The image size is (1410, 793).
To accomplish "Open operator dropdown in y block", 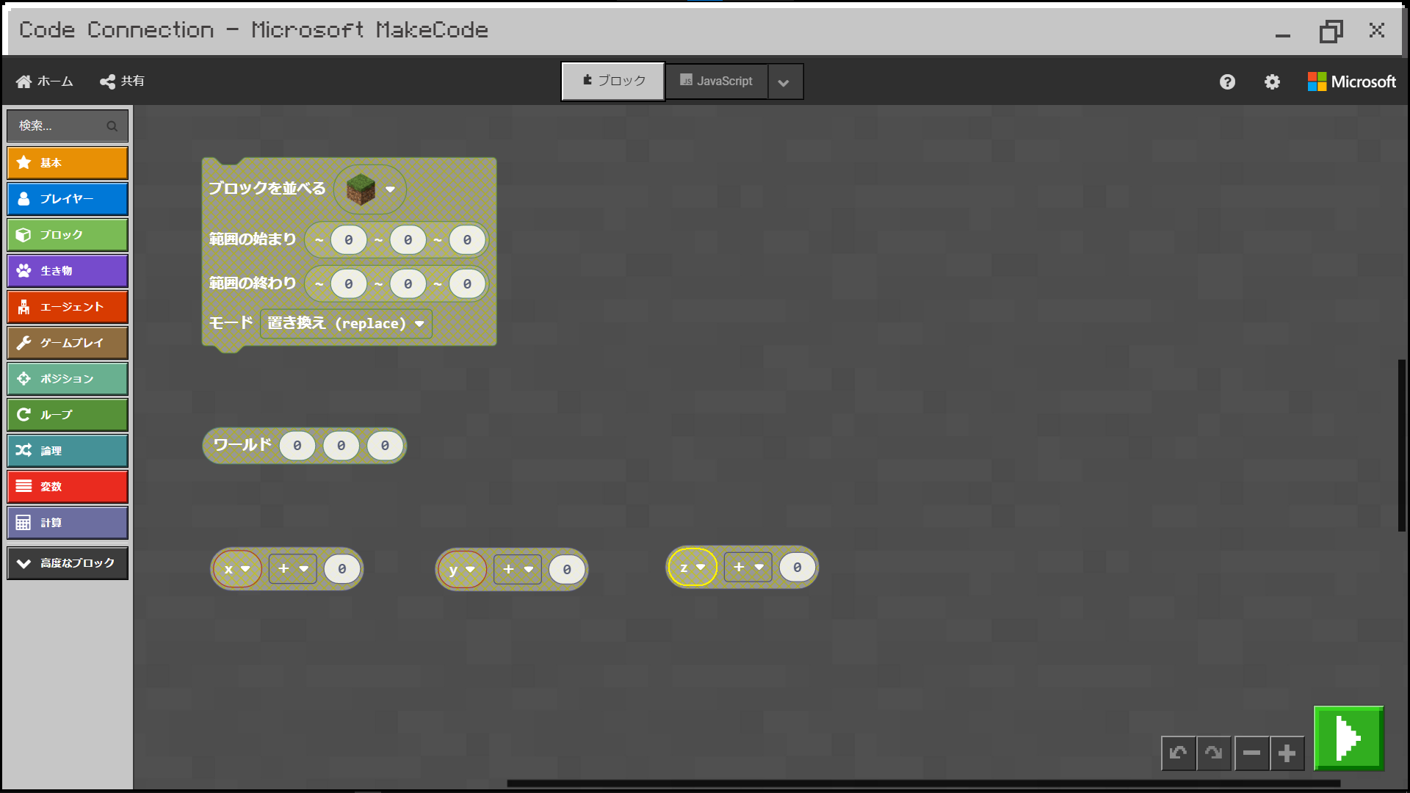I will 518,570.
